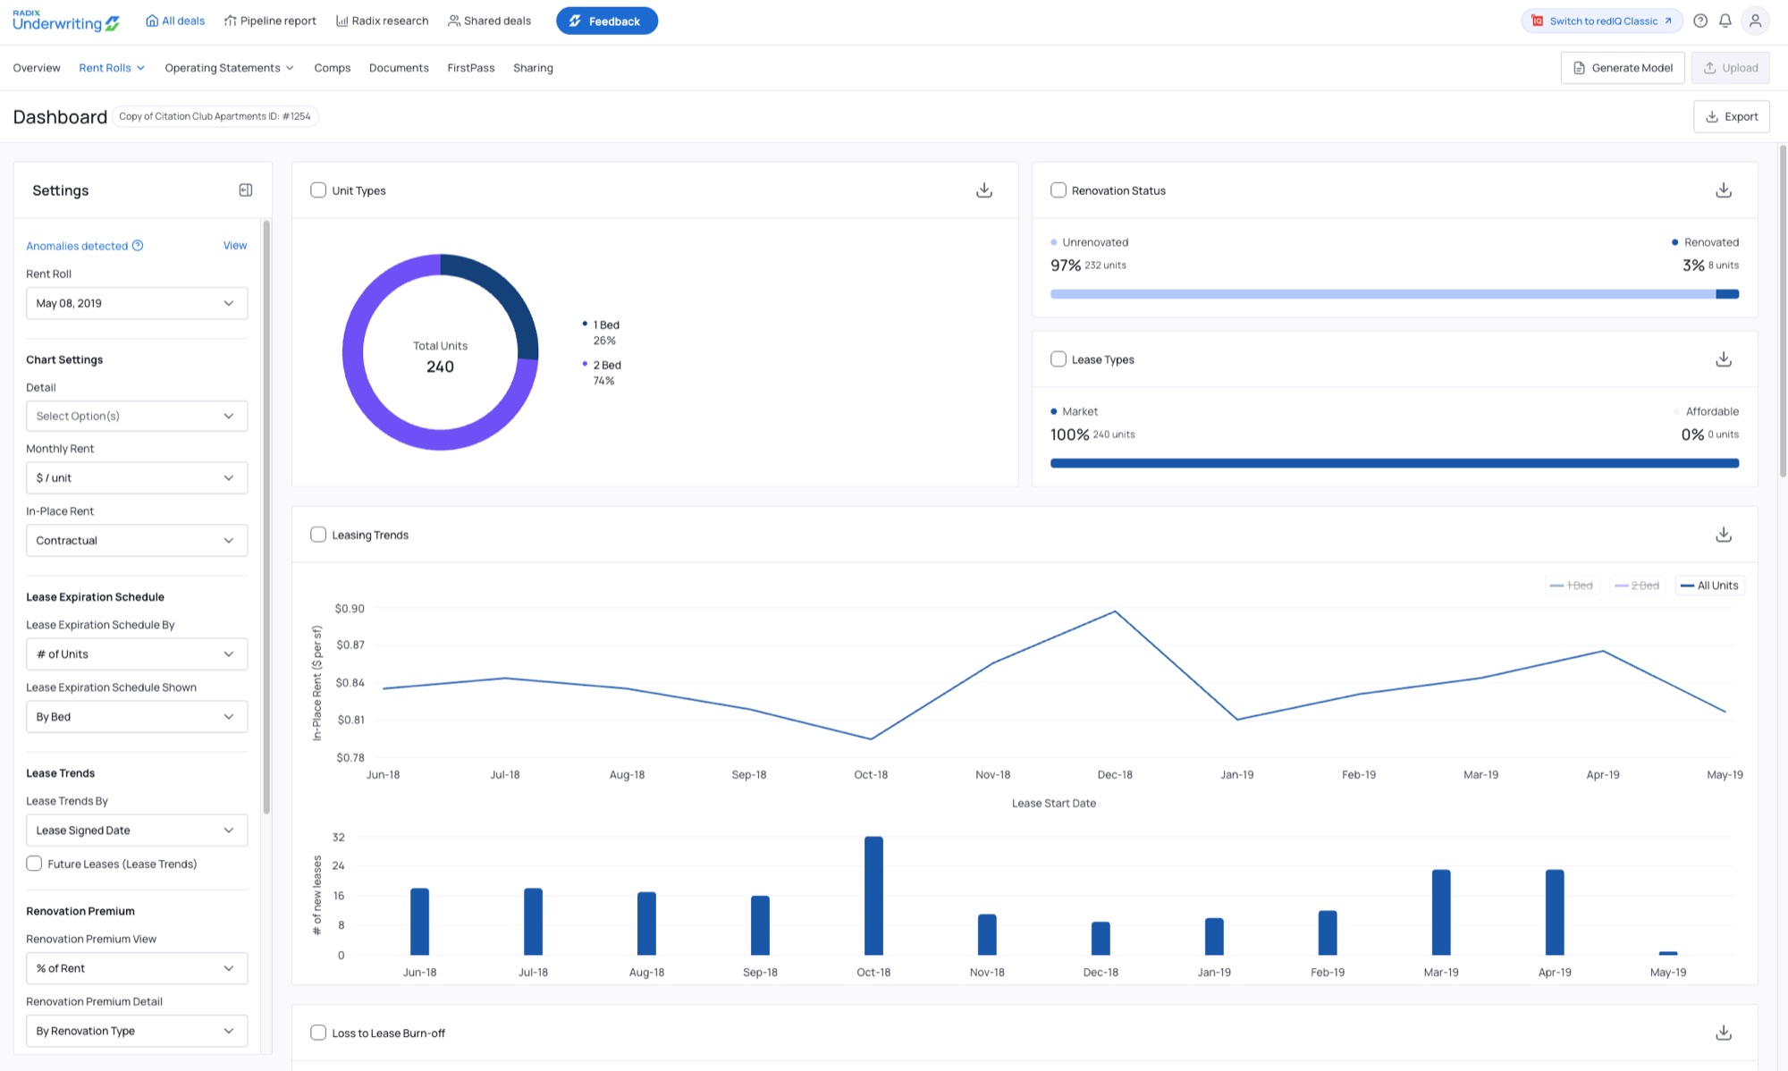
Task: Download the Unit Types chart
Action: pyautogui.click(x=984, y=190)
